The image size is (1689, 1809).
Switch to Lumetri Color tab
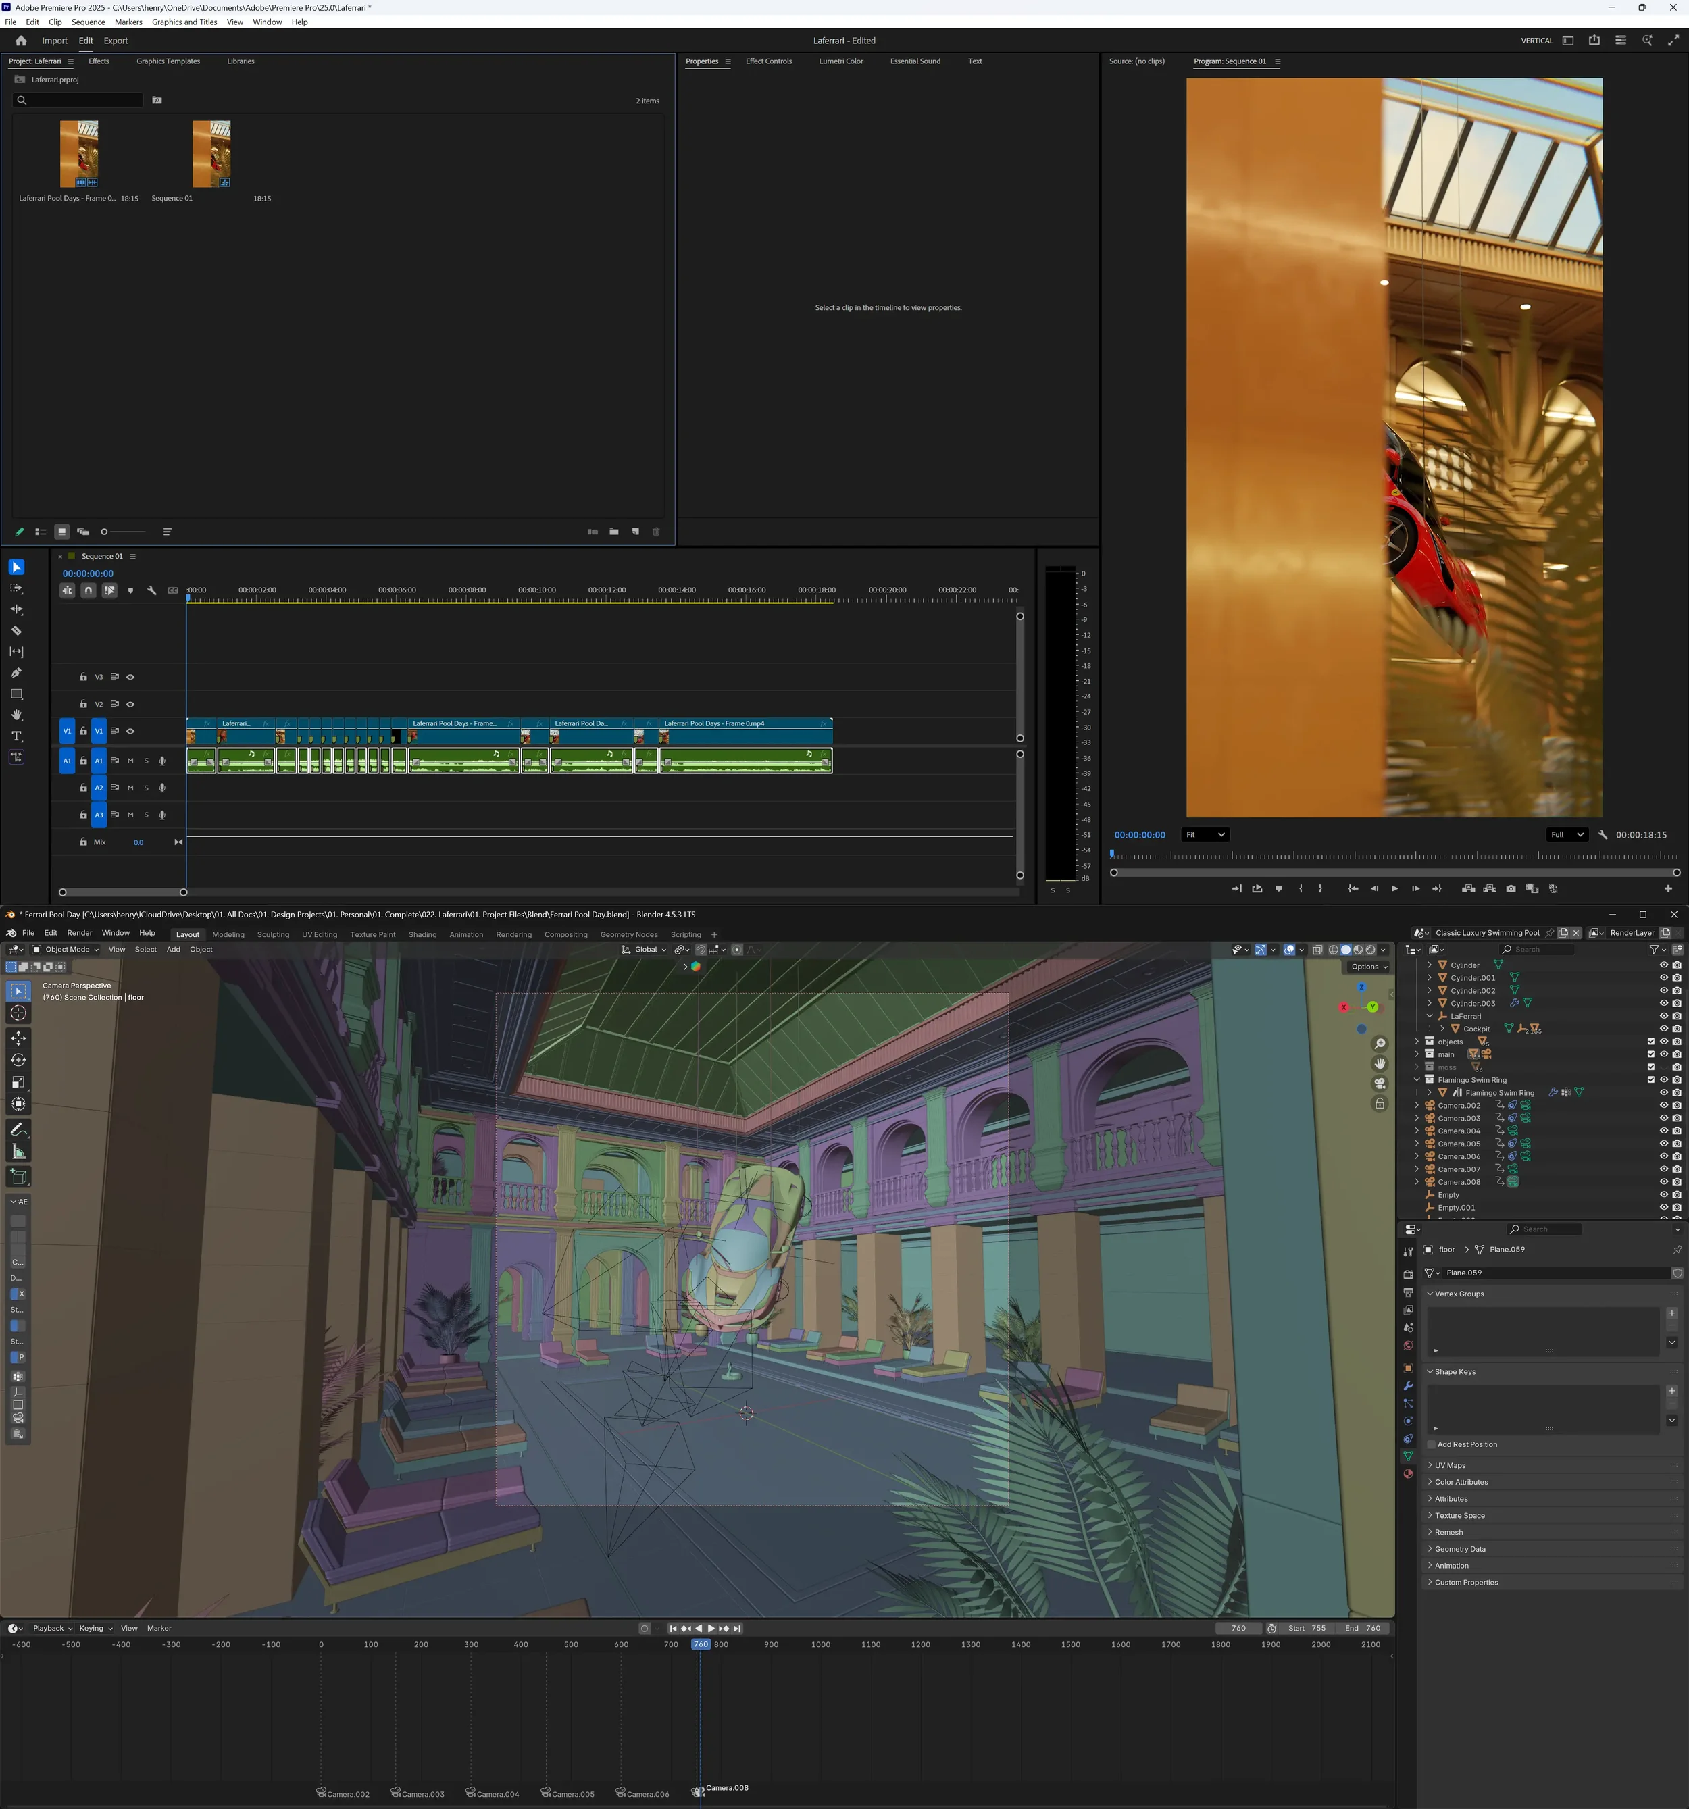[840, 62]
